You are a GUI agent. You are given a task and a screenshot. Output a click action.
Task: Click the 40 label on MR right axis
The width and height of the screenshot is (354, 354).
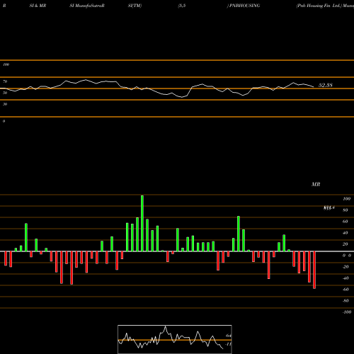pos(346,233)
